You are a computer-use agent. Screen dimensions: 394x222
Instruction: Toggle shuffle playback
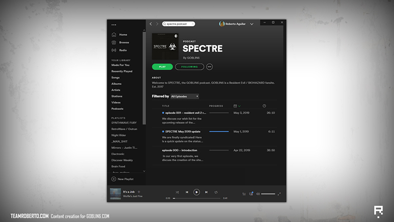(177, 192)
